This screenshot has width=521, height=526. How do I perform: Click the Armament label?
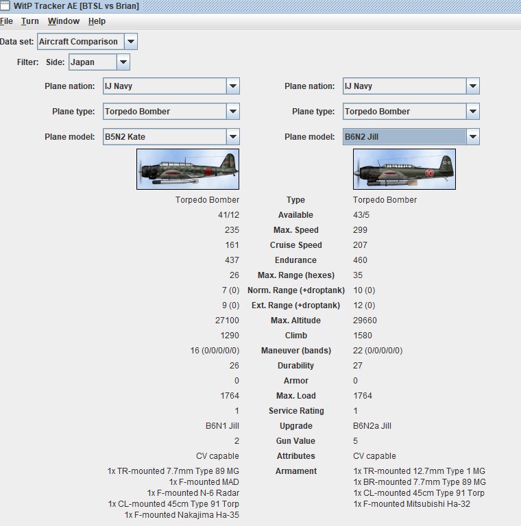point(295,471)
